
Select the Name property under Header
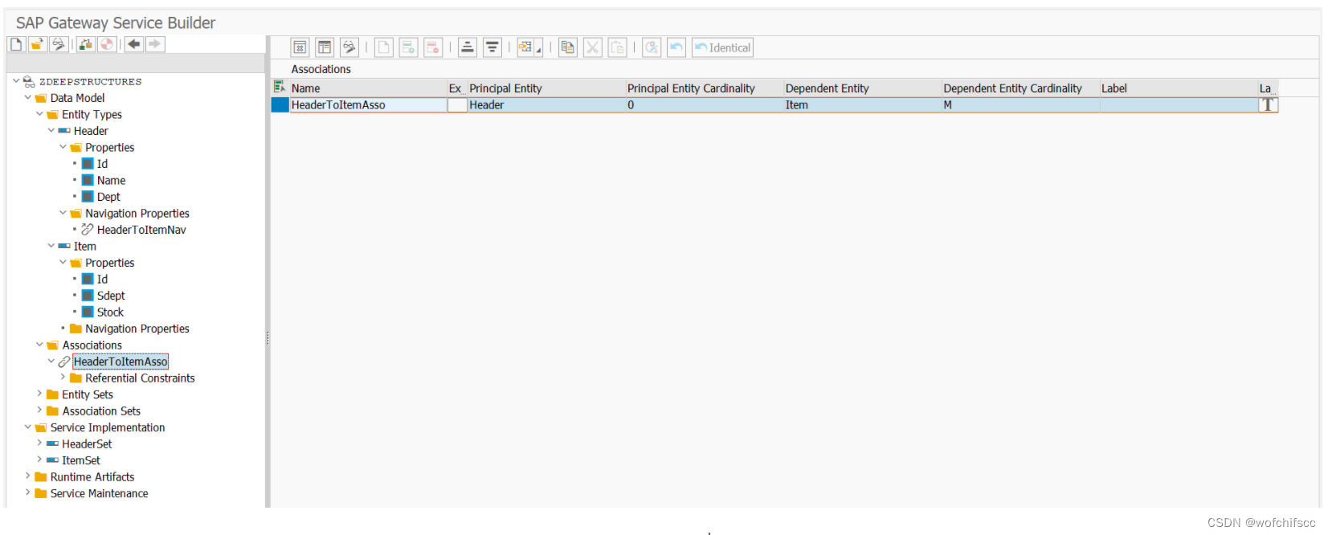pyautogui.click(x=111, y=180)
